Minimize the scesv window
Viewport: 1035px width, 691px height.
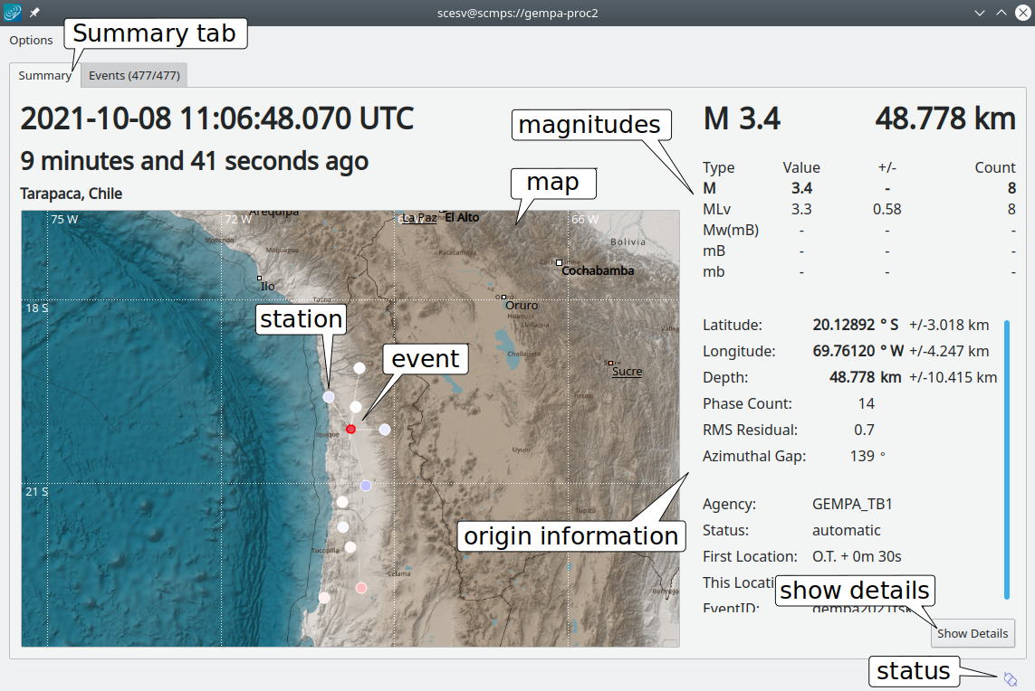(x=980, y=13)
